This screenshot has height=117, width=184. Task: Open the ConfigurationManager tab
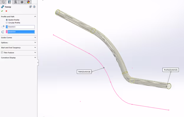(x=16, y=2)
